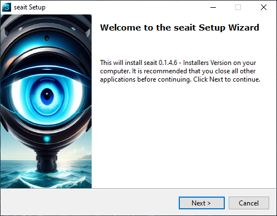The width and height of the screenshot is (277, 216).
Task: Click the "Click Next to continue" sentence
Action: pos(227,79)
